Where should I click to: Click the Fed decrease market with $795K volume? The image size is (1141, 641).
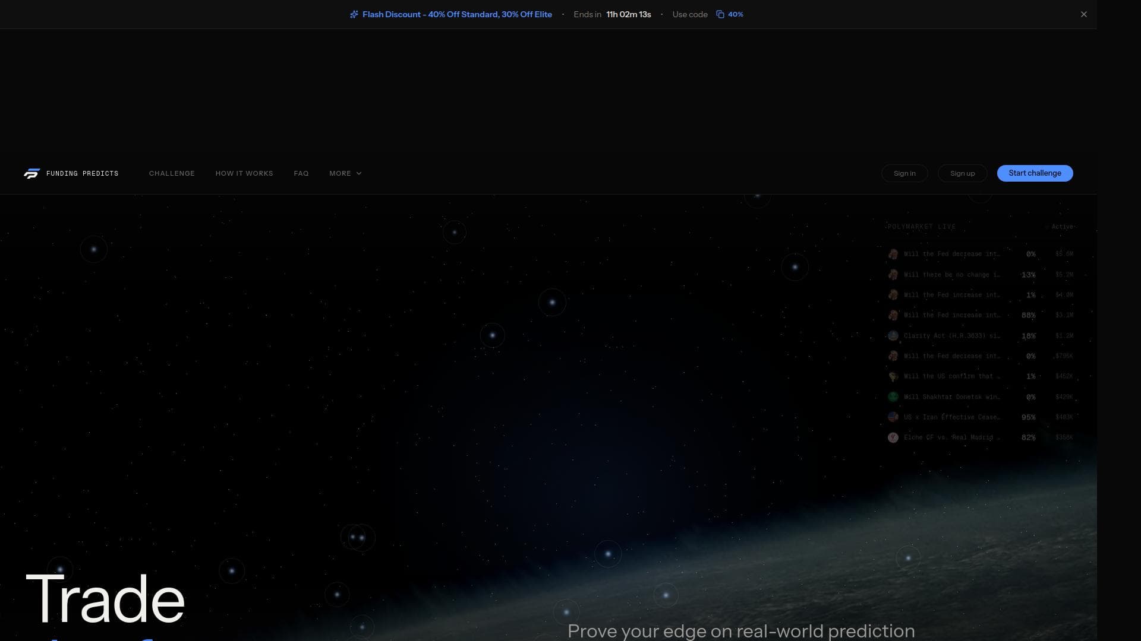(981, 356)
